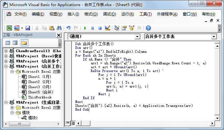Toggle Design Mode icon

click(107, 28)
